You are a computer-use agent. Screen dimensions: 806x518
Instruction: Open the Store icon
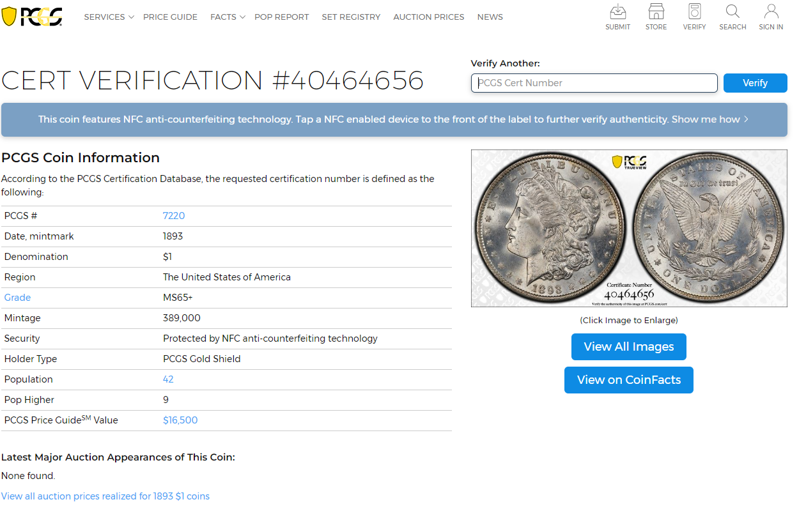(x=656, y=12)
